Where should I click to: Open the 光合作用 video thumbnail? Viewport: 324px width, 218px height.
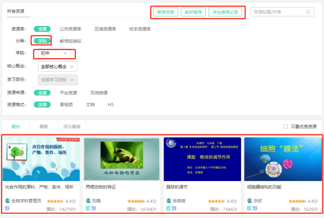click(41, 159)
